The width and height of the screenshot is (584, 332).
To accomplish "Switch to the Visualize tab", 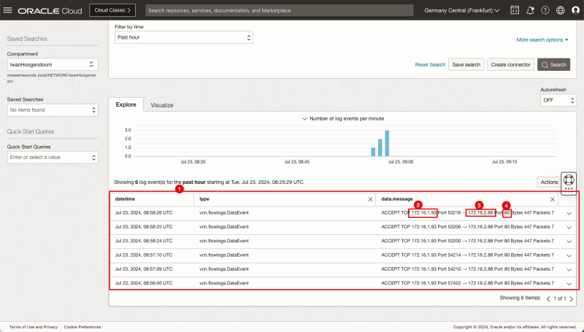I will coord(162,105).
